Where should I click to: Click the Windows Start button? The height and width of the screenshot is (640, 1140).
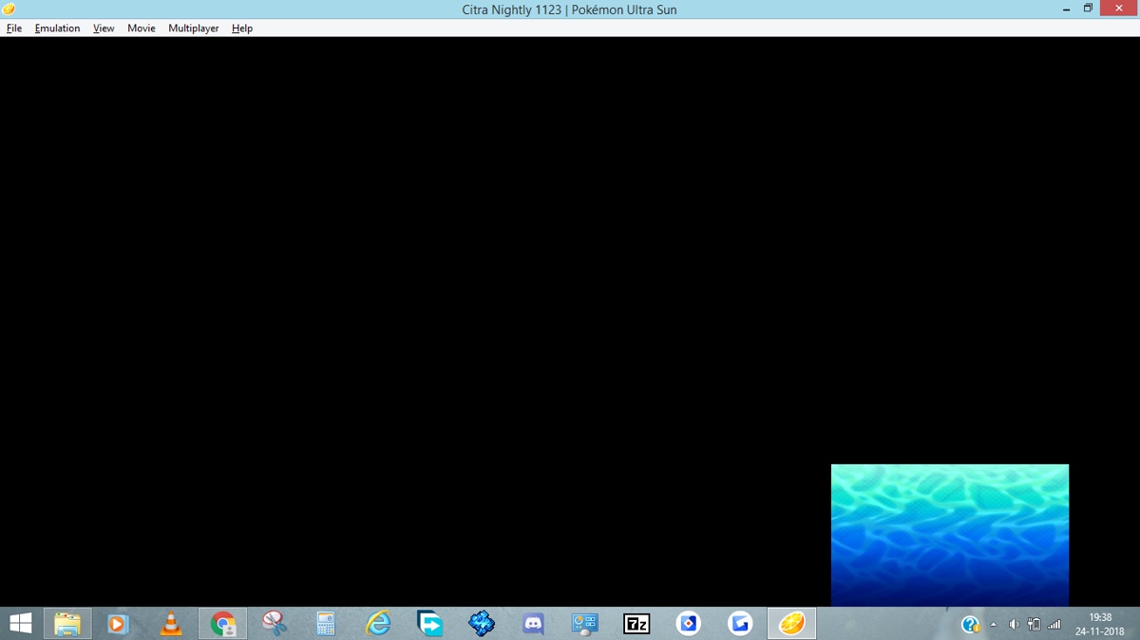pyautogui.click(x=20, y=624)
